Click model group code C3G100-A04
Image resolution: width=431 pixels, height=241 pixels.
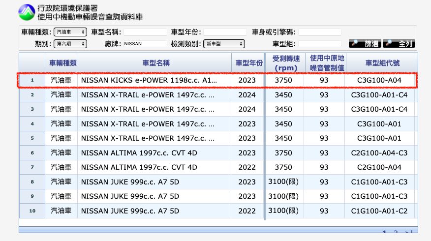(379, 80)
